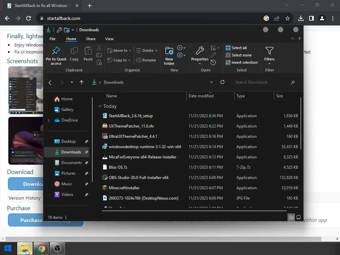Screen dimensions: 340x255
Task: Select StartAllBack_3.6.16_setup file
Action: point(131,116)
